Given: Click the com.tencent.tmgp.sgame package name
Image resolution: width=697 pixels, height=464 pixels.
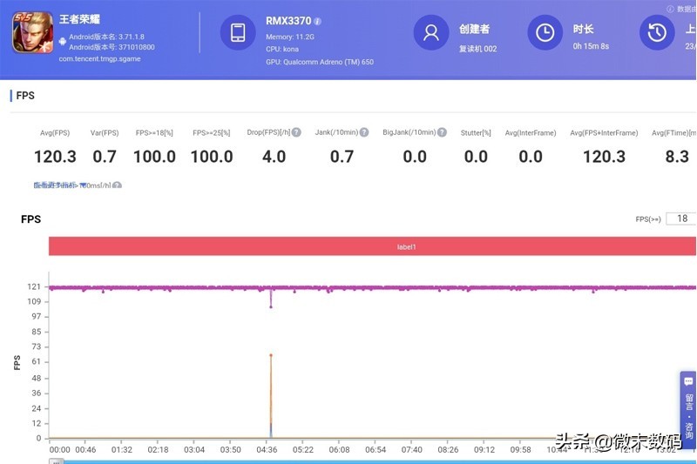Looking at the screenshot, I should 99,58.
